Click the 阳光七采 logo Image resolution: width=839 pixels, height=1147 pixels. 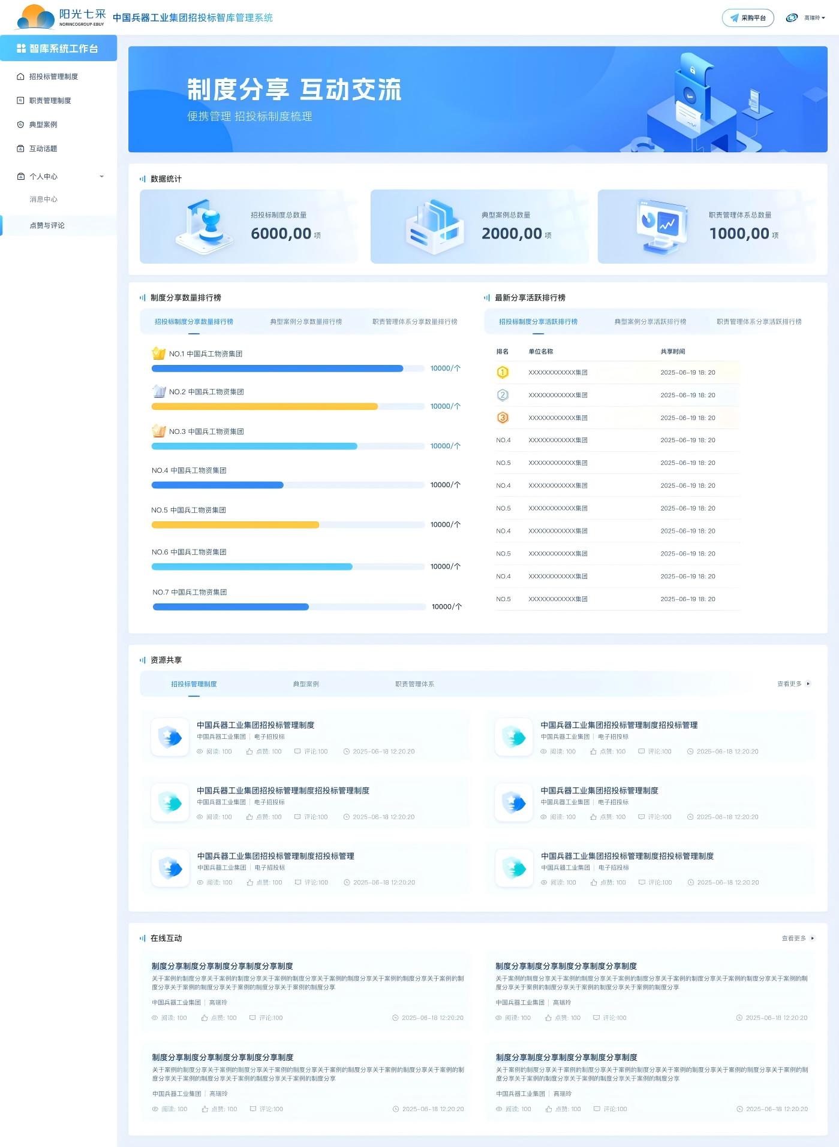[61, 17]
